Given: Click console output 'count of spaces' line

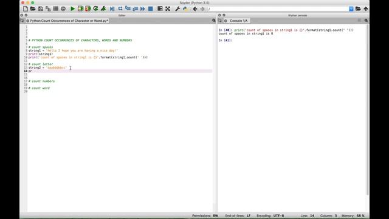Looking at the screenshot, I should (x=246, y=33).
